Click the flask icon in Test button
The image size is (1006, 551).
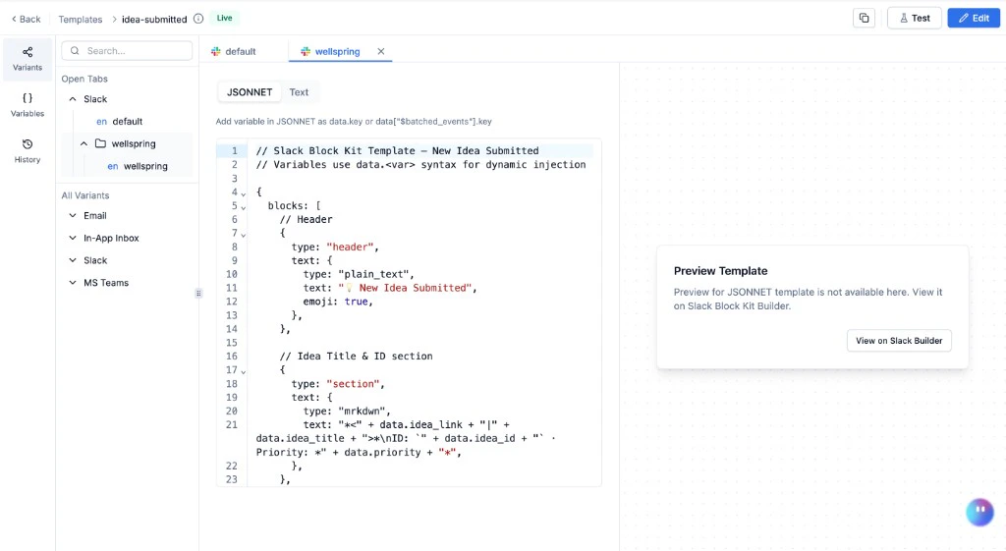coord(904,18)
